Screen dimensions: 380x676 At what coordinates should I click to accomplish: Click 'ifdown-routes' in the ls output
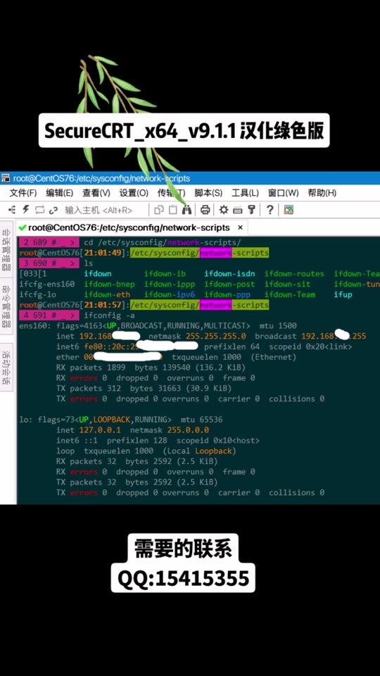(294, 274)
